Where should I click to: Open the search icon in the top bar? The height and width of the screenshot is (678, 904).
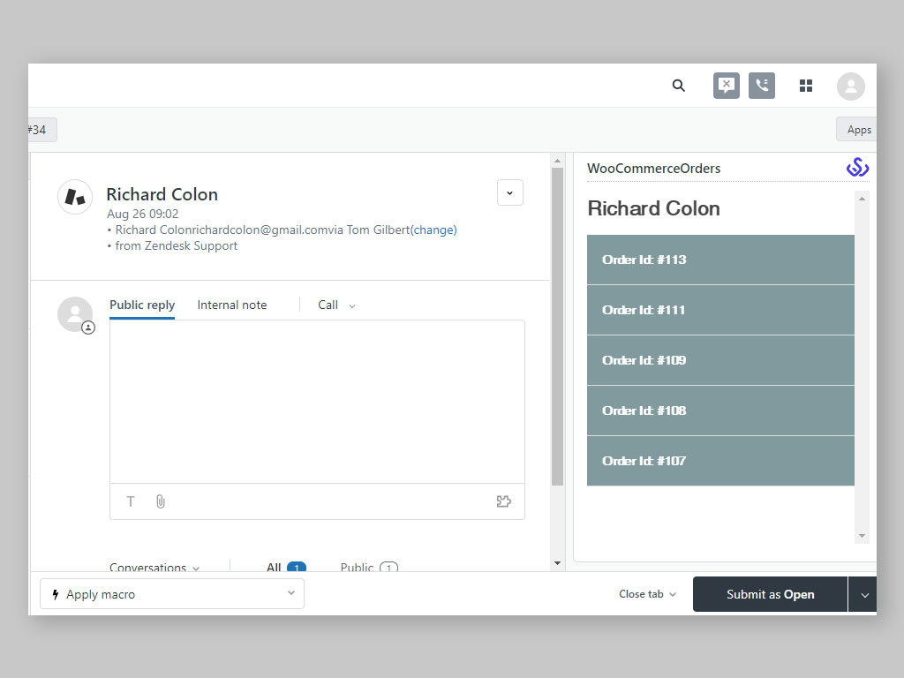click(678, 86)
